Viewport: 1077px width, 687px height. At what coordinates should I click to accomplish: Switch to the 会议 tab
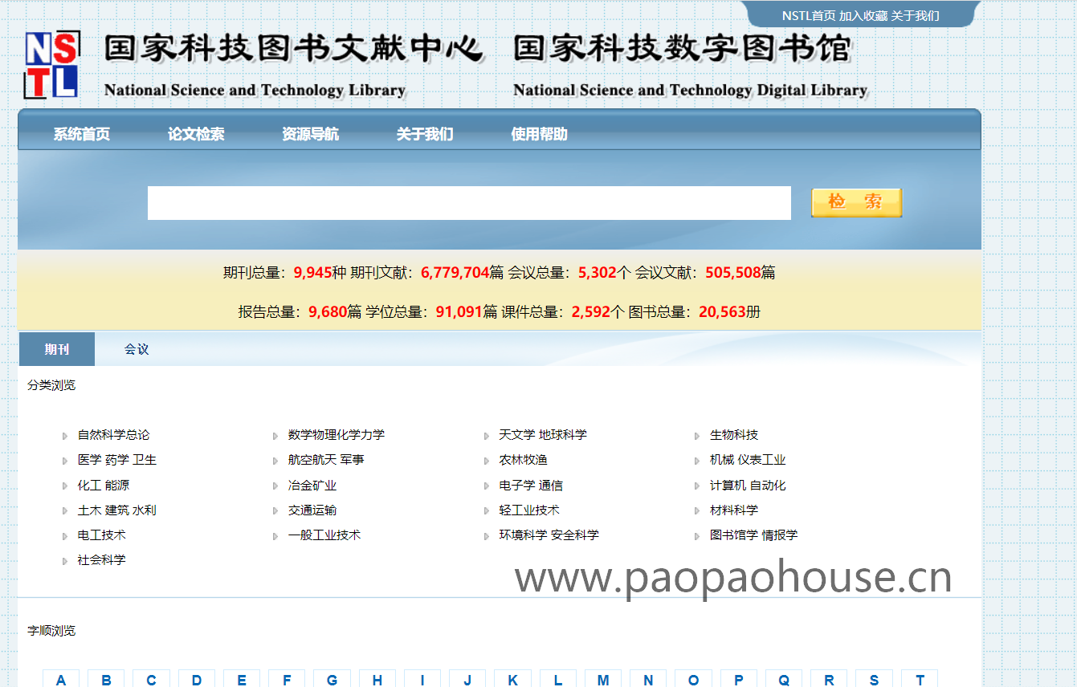(x=137, y=349)
